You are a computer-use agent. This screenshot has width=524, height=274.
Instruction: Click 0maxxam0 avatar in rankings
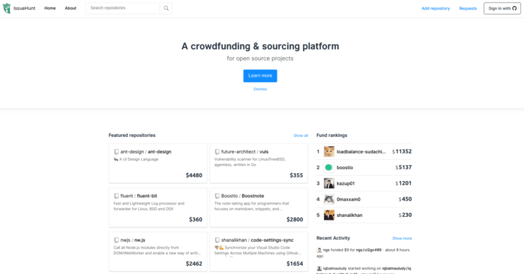pos(329,199)
